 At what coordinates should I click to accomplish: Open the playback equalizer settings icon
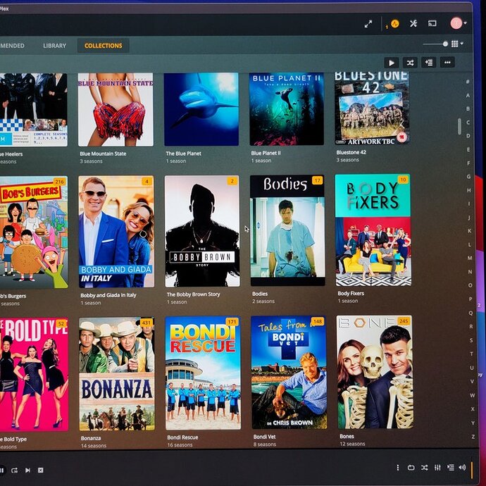[437, 468]
